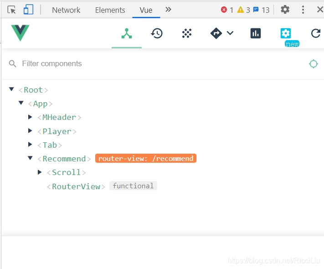Click the Vue logo
This screenshot has width=324, height=269.
[x=20, y=33]
